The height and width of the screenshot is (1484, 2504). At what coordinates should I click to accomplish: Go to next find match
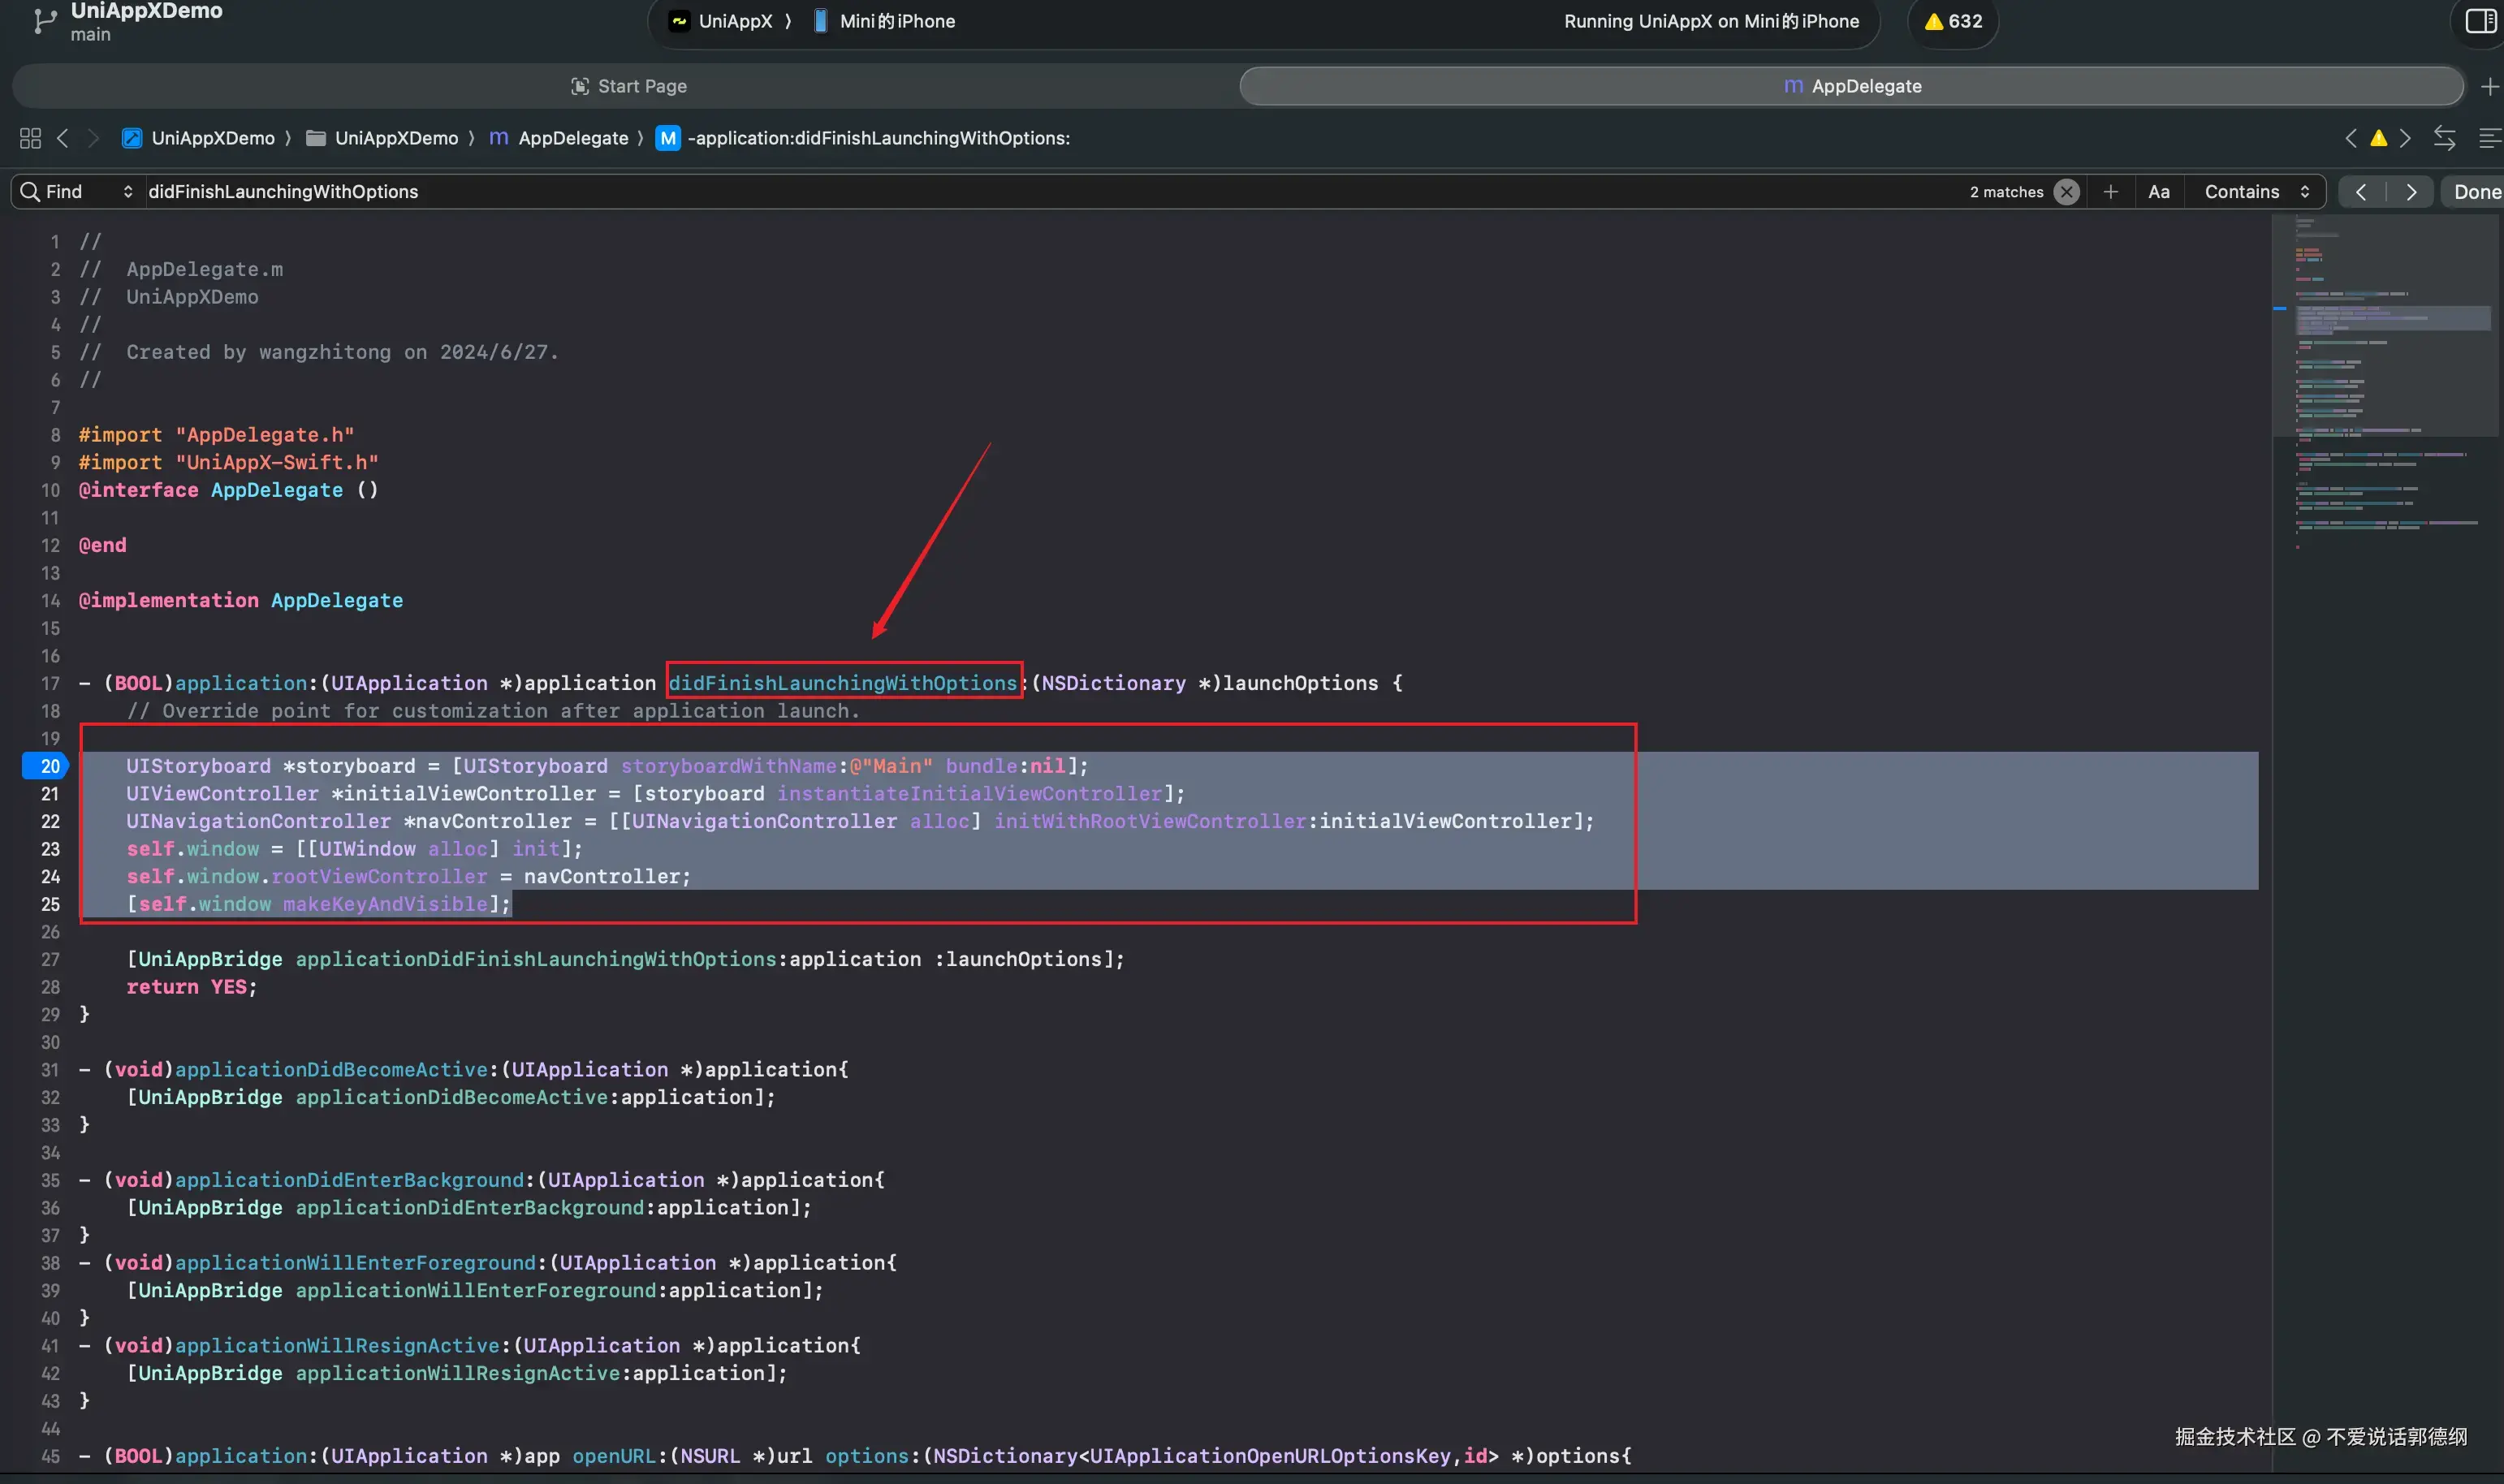[2411, 192]
